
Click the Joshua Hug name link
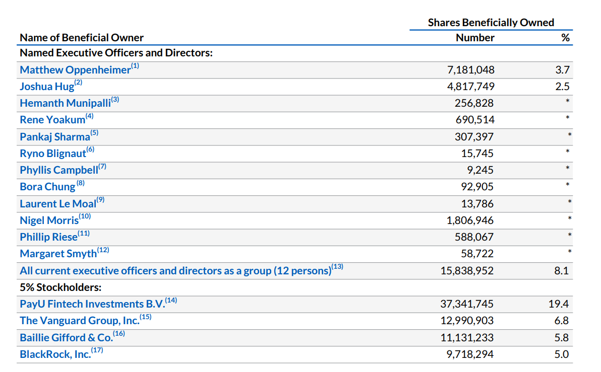[47, 87]
